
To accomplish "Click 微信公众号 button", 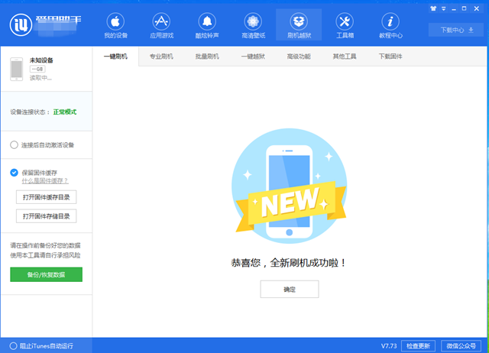I will pos(461,346).
